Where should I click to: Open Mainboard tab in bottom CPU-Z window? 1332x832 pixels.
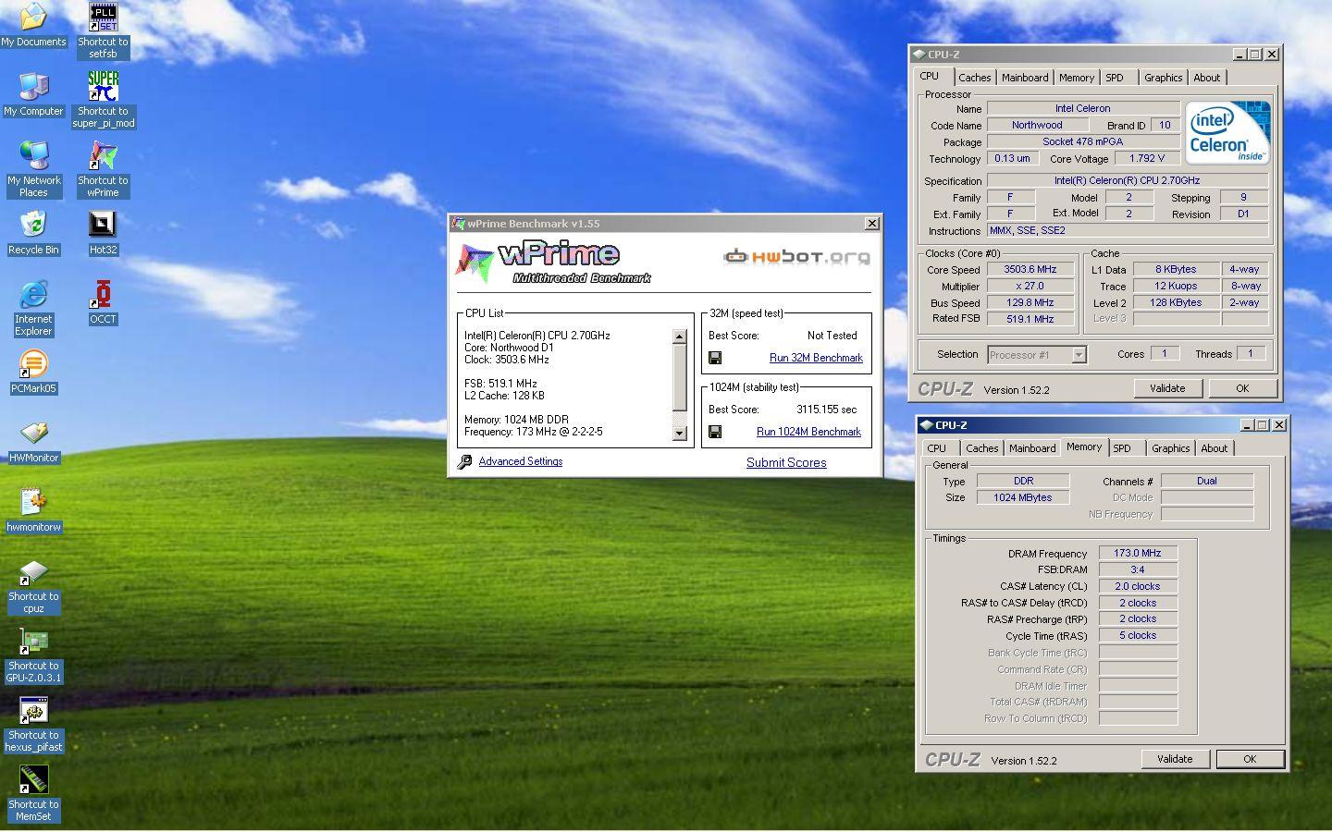pyautogui.click(x=1032, y=448)
